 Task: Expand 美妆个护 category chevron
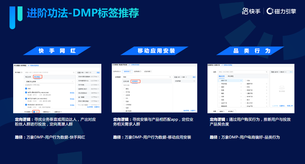pos(241,81)
